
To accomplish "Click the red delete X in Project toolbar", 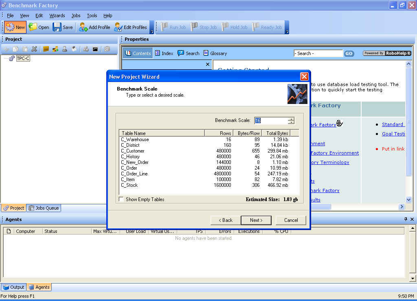I will click(x=34, y=49).
